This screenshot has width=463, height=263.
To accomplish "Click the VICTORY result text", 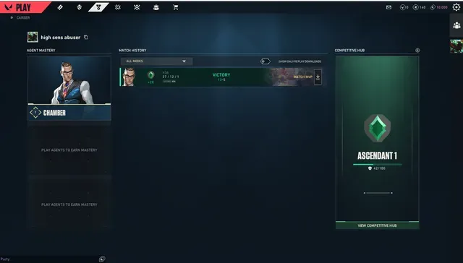I will [221, 75].
